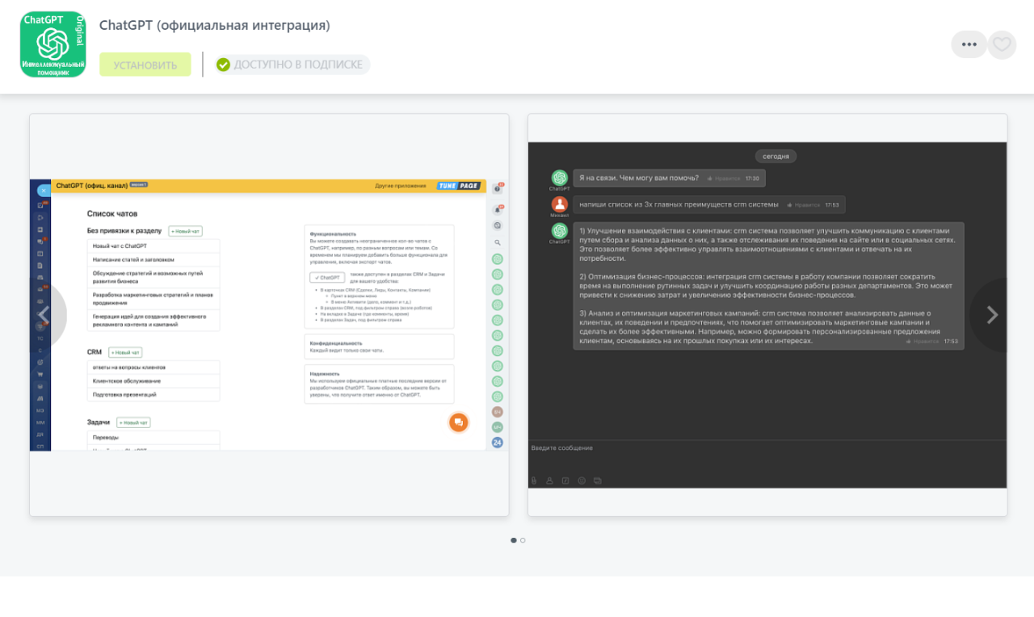
Task: Click Подготовка презентаций chat row
Action: point(153,394)
